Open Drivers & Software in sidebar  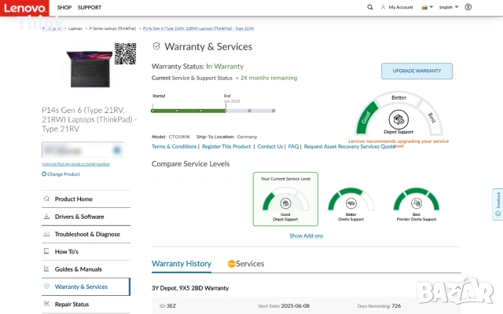(86, 217)
